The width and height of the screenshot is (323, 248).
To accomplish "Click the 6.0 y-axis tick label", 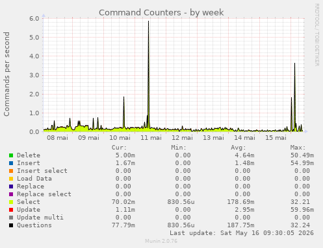I will 34,18.
